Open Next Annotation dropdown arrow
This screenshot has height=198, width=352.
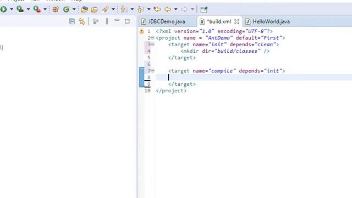(x=132, y=9)
